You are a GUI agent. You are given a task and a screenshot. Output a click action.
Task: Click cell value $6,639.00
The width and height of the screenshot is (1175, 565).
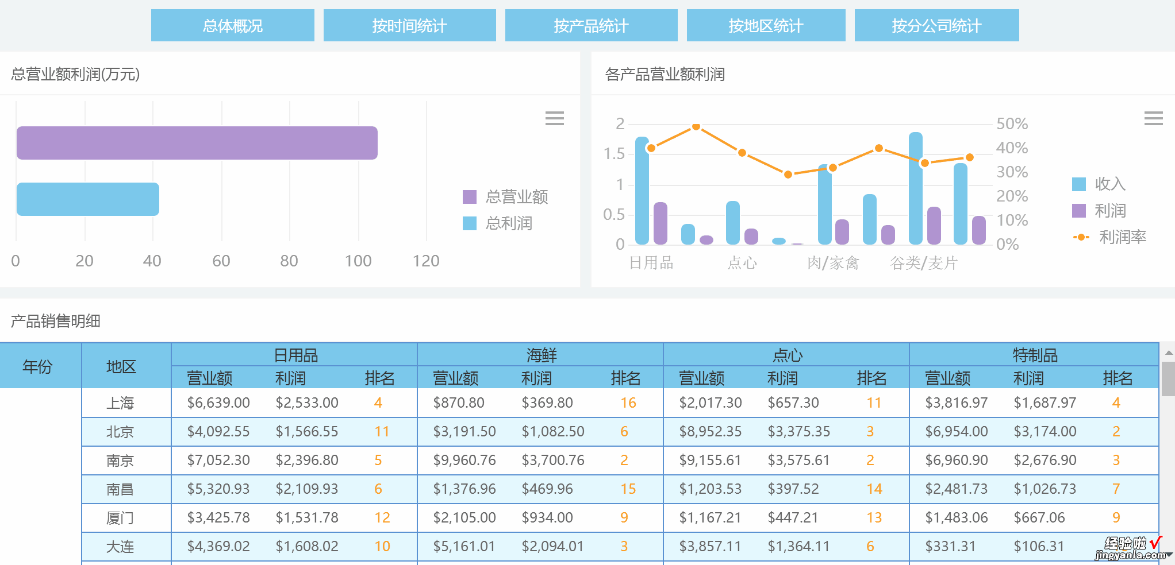pyautogui.click(x=218, y=403)
